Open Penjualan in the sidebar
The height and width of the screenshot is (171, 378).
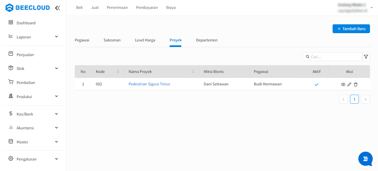25,55
